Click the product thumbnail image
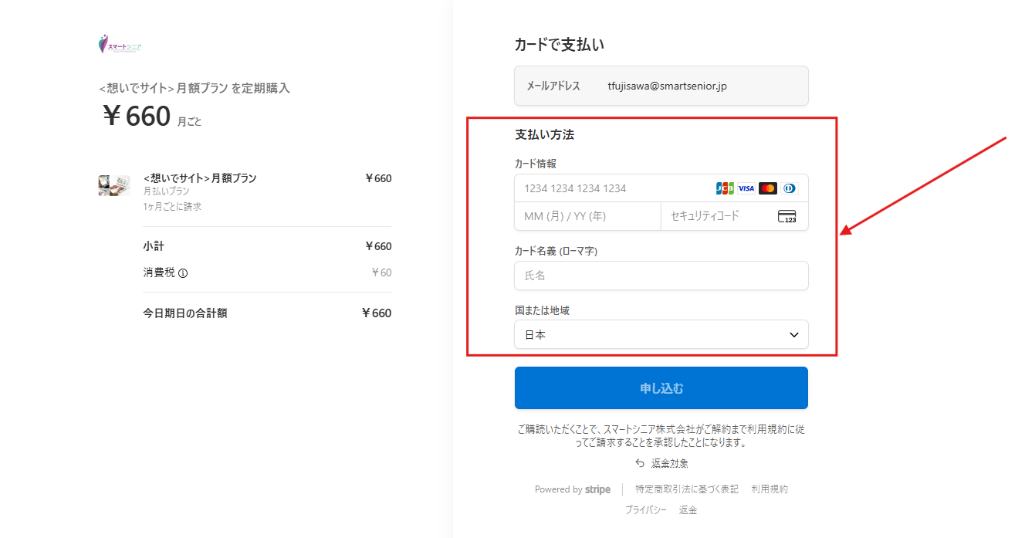 coord(114,185)
